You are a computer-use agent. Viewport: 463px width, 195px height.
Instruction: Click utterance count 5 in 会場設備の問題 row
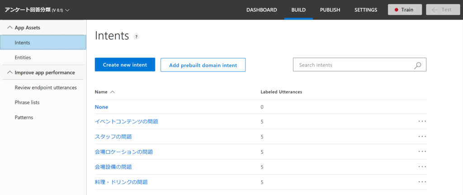262,167
